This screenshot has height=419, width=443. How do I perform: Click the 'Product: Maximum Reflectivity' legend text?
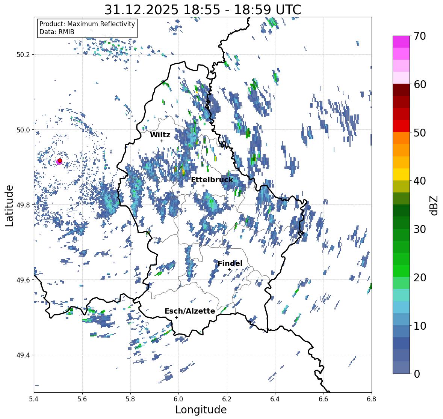87,24
